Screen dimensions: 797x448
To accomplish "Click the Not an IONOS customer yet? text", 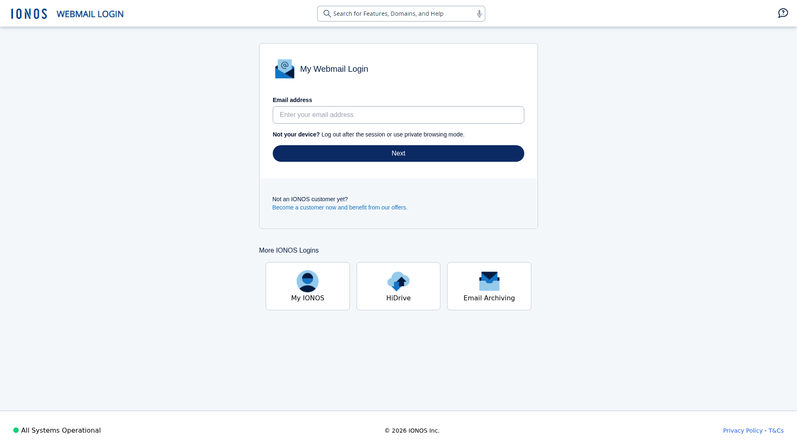I will click(x=310, y=199).
